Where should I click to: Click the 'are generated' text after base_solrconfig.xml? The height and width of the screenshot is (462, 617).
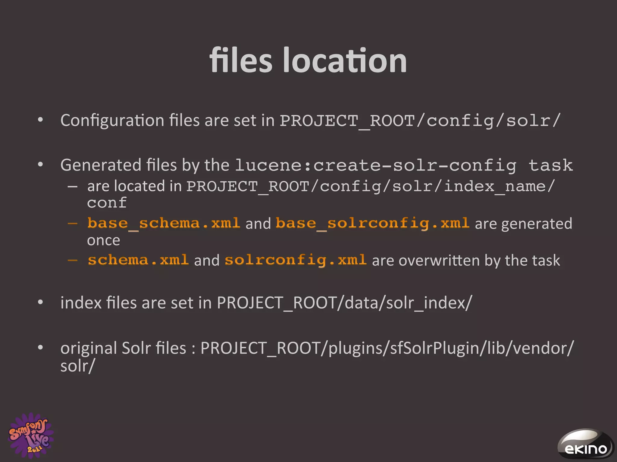524,224
